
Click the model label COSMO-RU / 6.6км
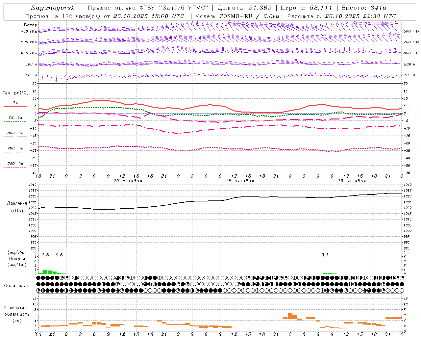pos(249,16)
